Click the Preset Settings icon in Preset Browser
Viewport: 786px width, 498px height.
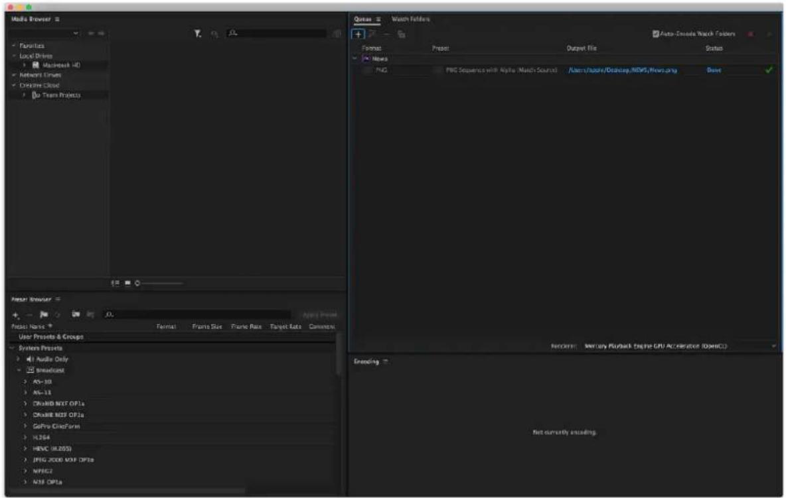click(x=58, y=314)
